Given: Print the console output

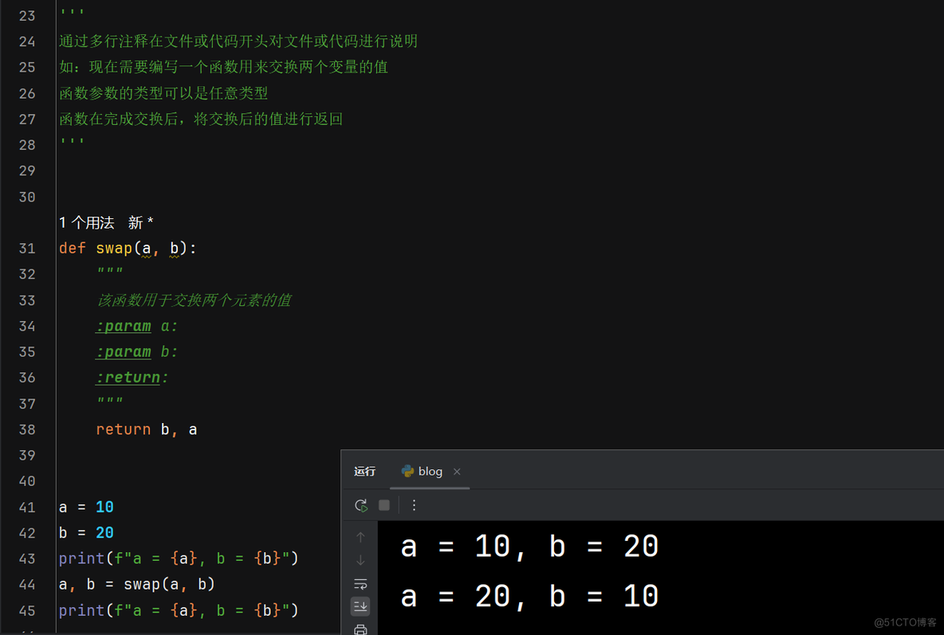Looking at the screenshot, I should click(360, 629).
